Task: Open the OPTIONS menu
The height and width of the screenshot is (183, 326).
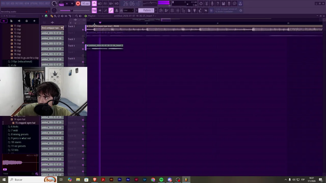Action: click(34, 4)
